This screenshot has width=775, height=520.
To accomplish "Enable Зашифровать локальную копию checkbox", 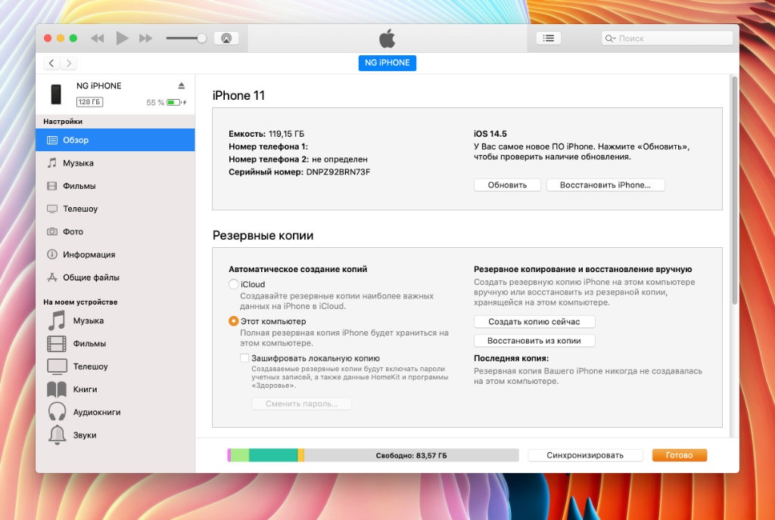I will click(x=244, y=358).
